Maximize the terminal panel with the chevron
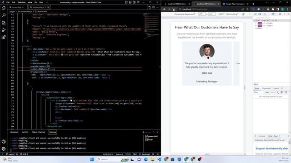Image resolution: width=291 pixels, height=163 pixels. (154, 132)
